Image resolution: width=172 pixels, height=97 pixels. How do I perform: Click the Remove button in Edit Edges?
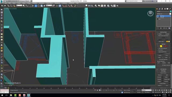click(160, 75)
